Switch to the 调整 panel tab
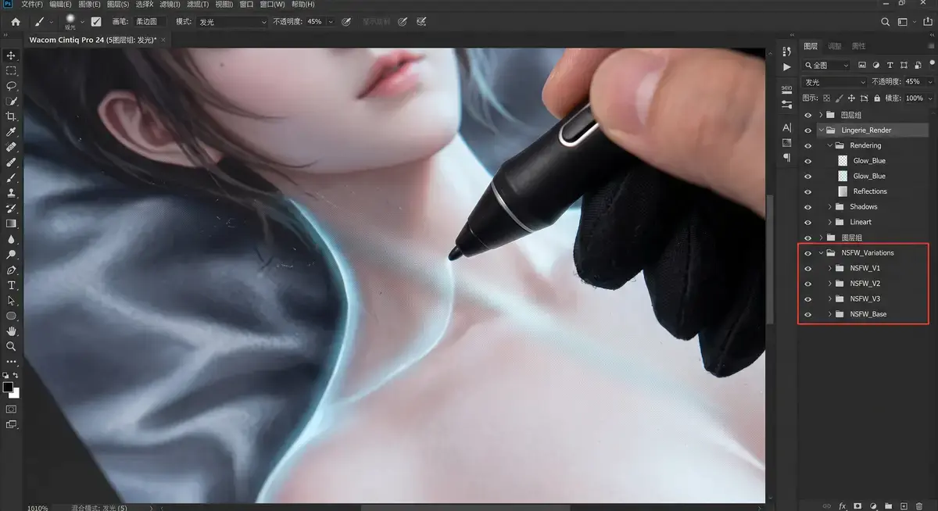Image resolution: width=938 pixels, height=511 pixels. tap(835, 46)
